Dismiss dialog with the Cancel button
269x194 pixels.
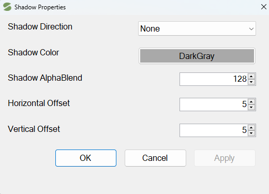point(155,158)
